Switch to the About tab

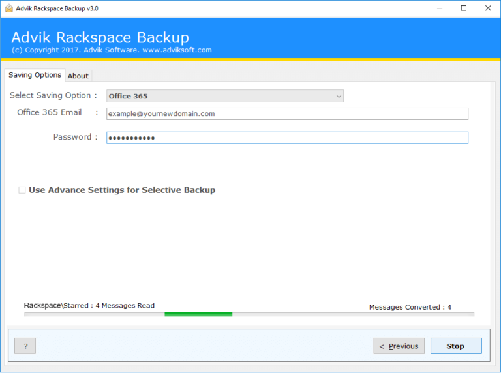click(78, 76)
